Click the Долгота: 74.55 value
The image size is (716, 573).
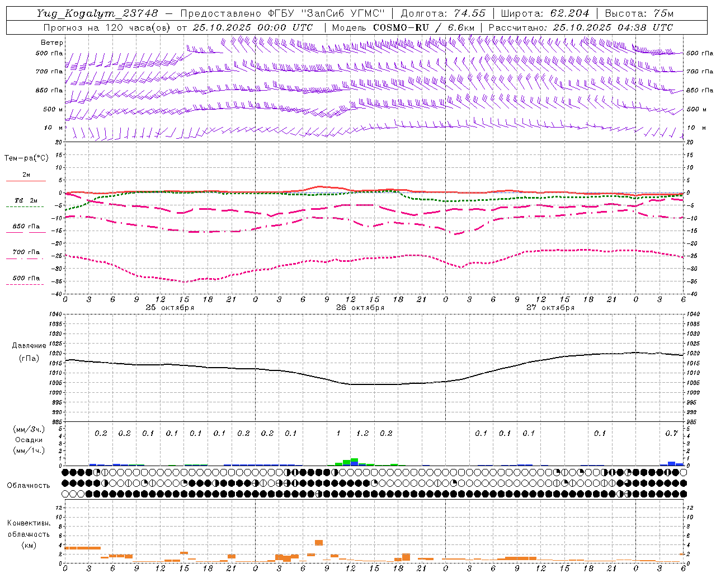click(x=443, y=13)
